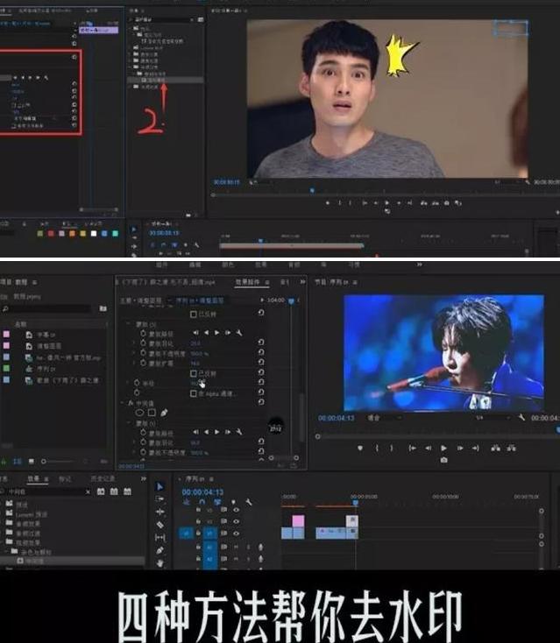Clear effects search with X button

pyautogui.click(x=88, y=491)
